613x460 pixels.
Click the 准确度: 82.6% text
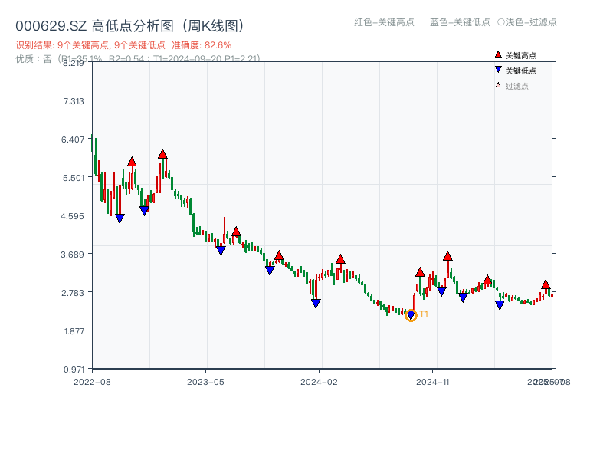coord(202,45)
